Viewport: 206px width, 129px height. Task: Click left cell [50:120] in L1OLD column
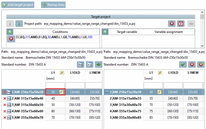(x=75, y=105)
